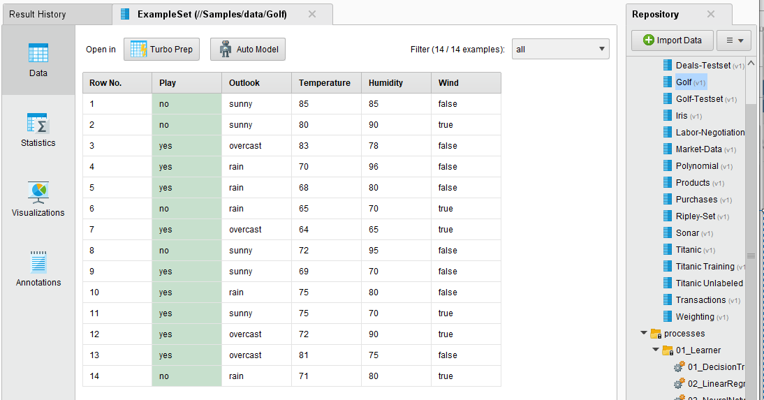Collapse the processes folder
Viewport: 764px width, 400px height.
click(644, 334)
